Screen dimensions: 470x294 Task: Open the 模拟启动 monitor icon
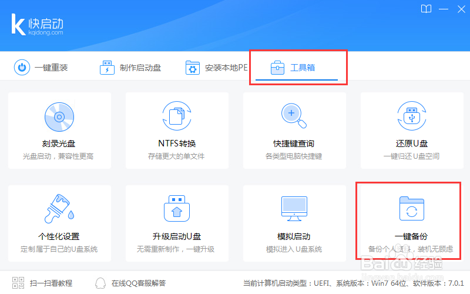[294, 209]
